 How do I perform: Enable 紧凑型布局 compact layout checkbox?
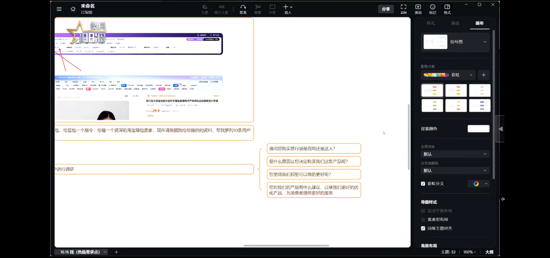pyautogui.click(x=423, y=219)
